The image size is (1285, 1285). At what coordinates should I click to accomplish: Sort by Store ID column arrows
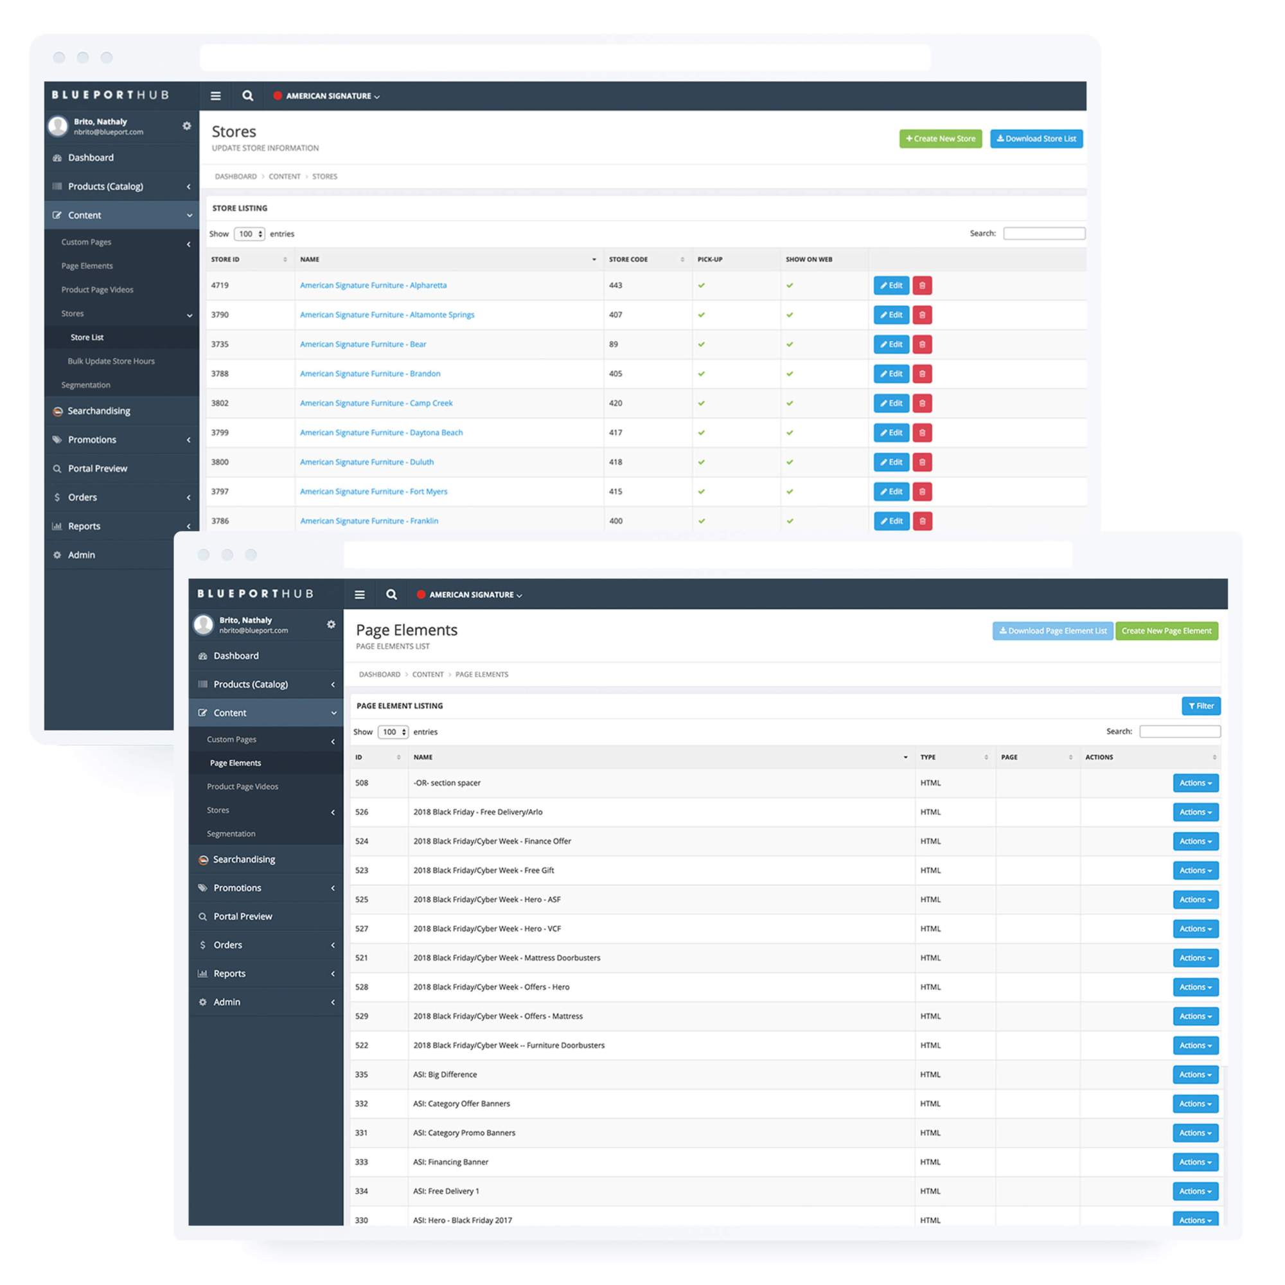click(x=285, y=260)
